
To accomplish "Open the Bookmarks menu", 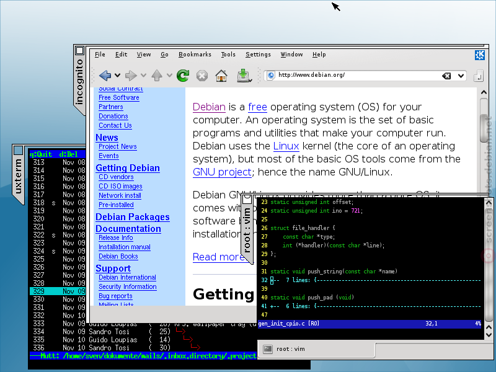I will (195, 55).
